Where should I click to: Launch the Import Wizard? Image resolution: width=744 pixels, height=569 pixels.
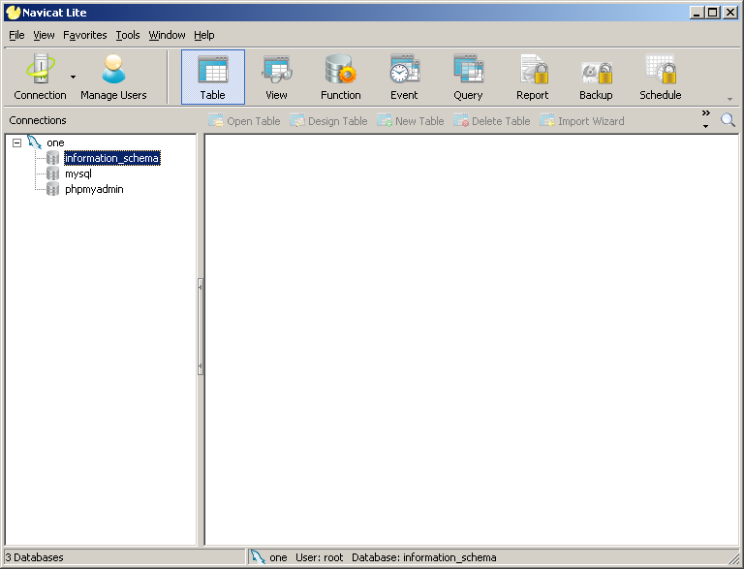[x=582, y=121]
